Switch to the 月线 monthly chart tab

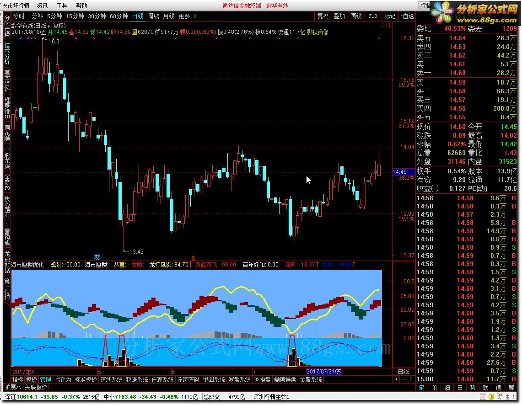169,16
